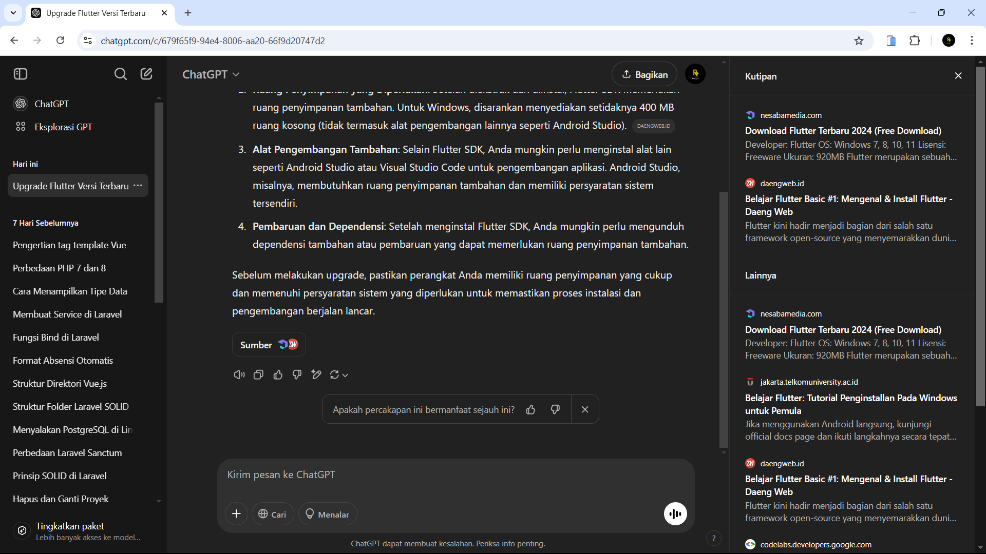Copy the response with copy icon

258,375
